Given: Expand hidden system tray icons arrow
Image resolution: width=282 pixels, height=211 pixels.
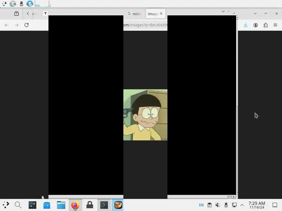Looking at the screenshot, I should [242, 205].
